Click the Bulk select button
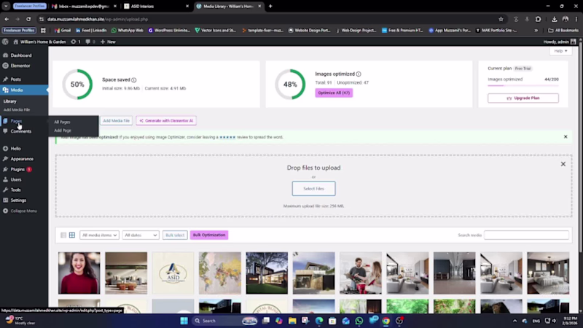 (175, 235)
